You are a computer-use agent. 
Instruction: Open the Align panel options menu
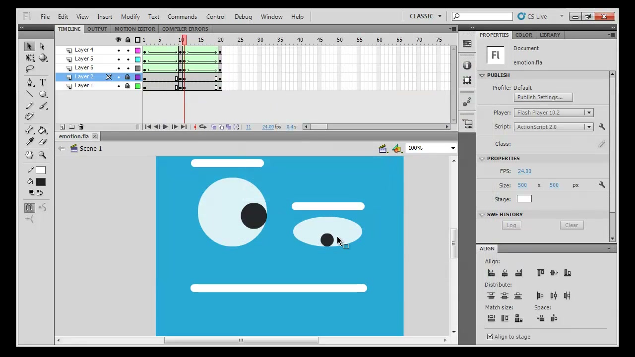[x=612, y=248]
